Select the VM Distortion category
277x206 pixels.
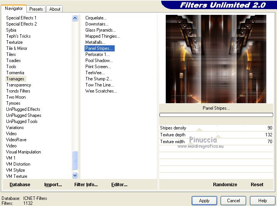(18, 164)
